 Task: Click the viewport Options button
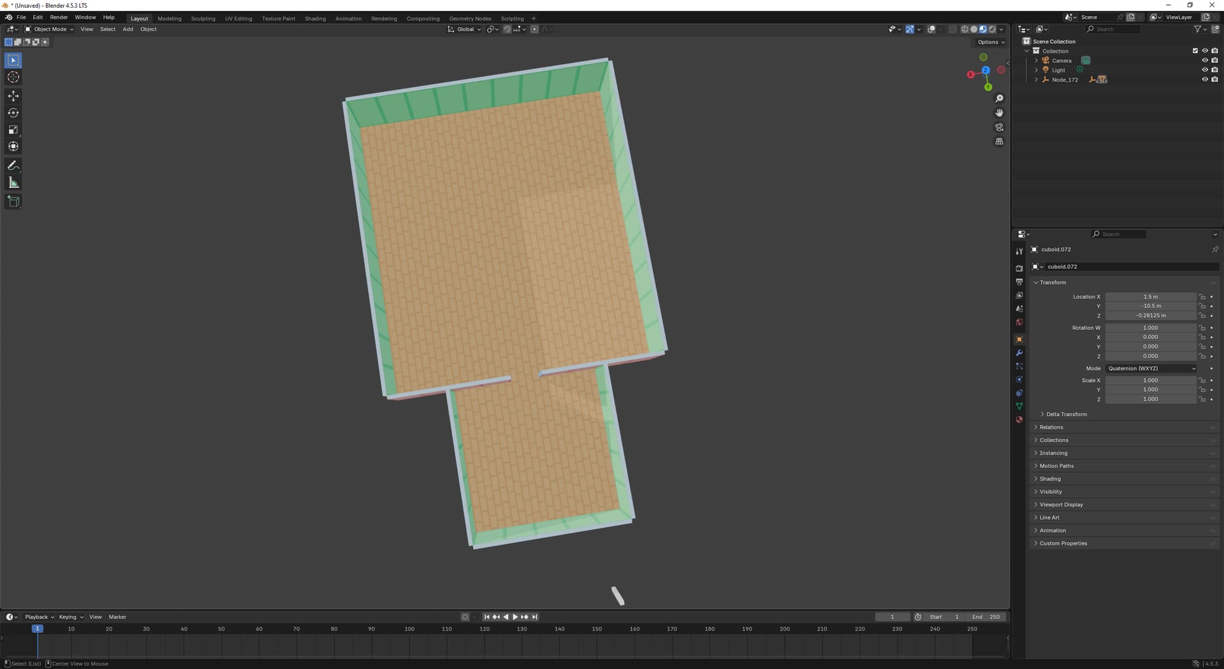(x=991, y=42)
